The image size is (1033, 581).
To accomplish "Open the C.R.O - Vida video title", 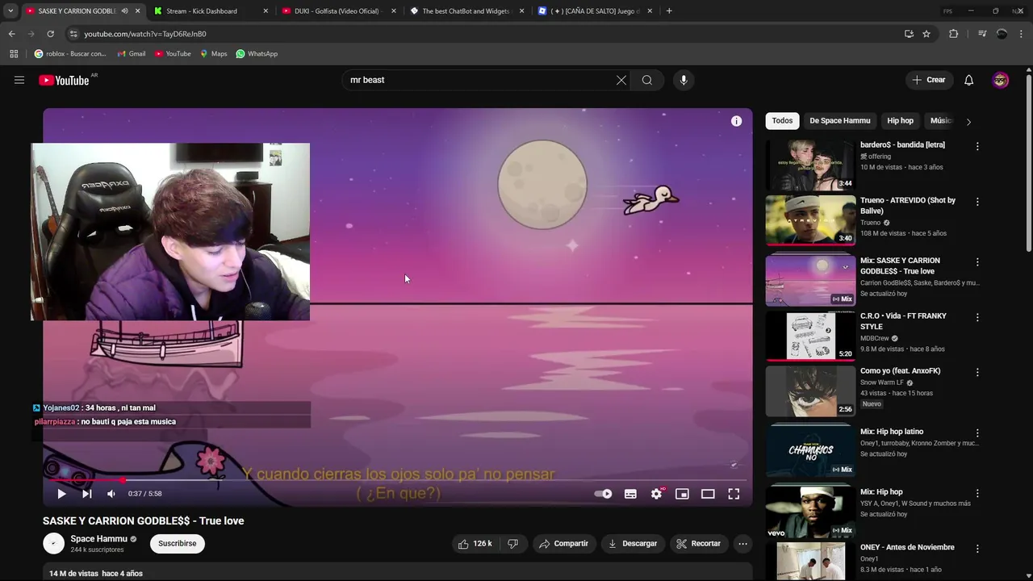I will point(903,321).
